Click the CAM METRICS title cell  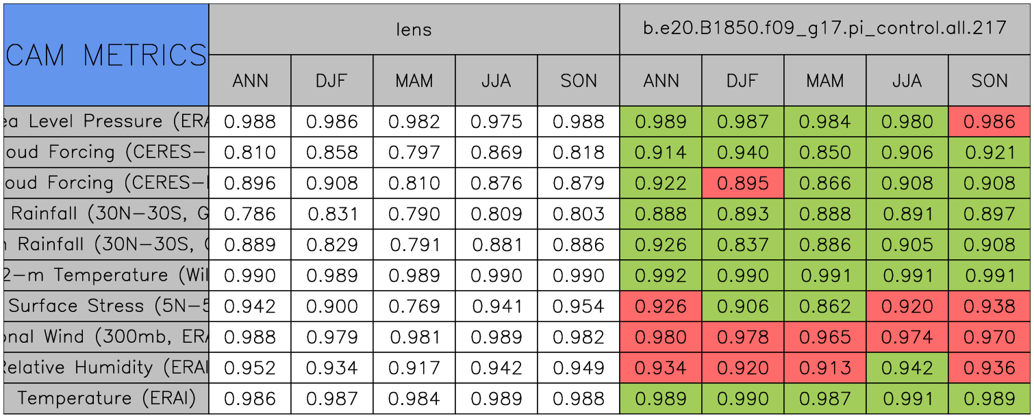tap(106, 55)
